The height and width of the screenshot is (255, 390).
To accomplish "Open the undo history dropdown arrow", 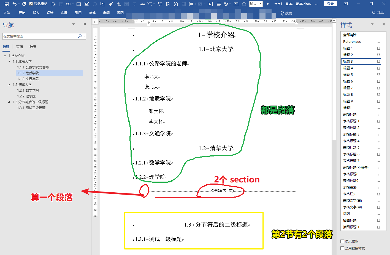I will point(19,4).
